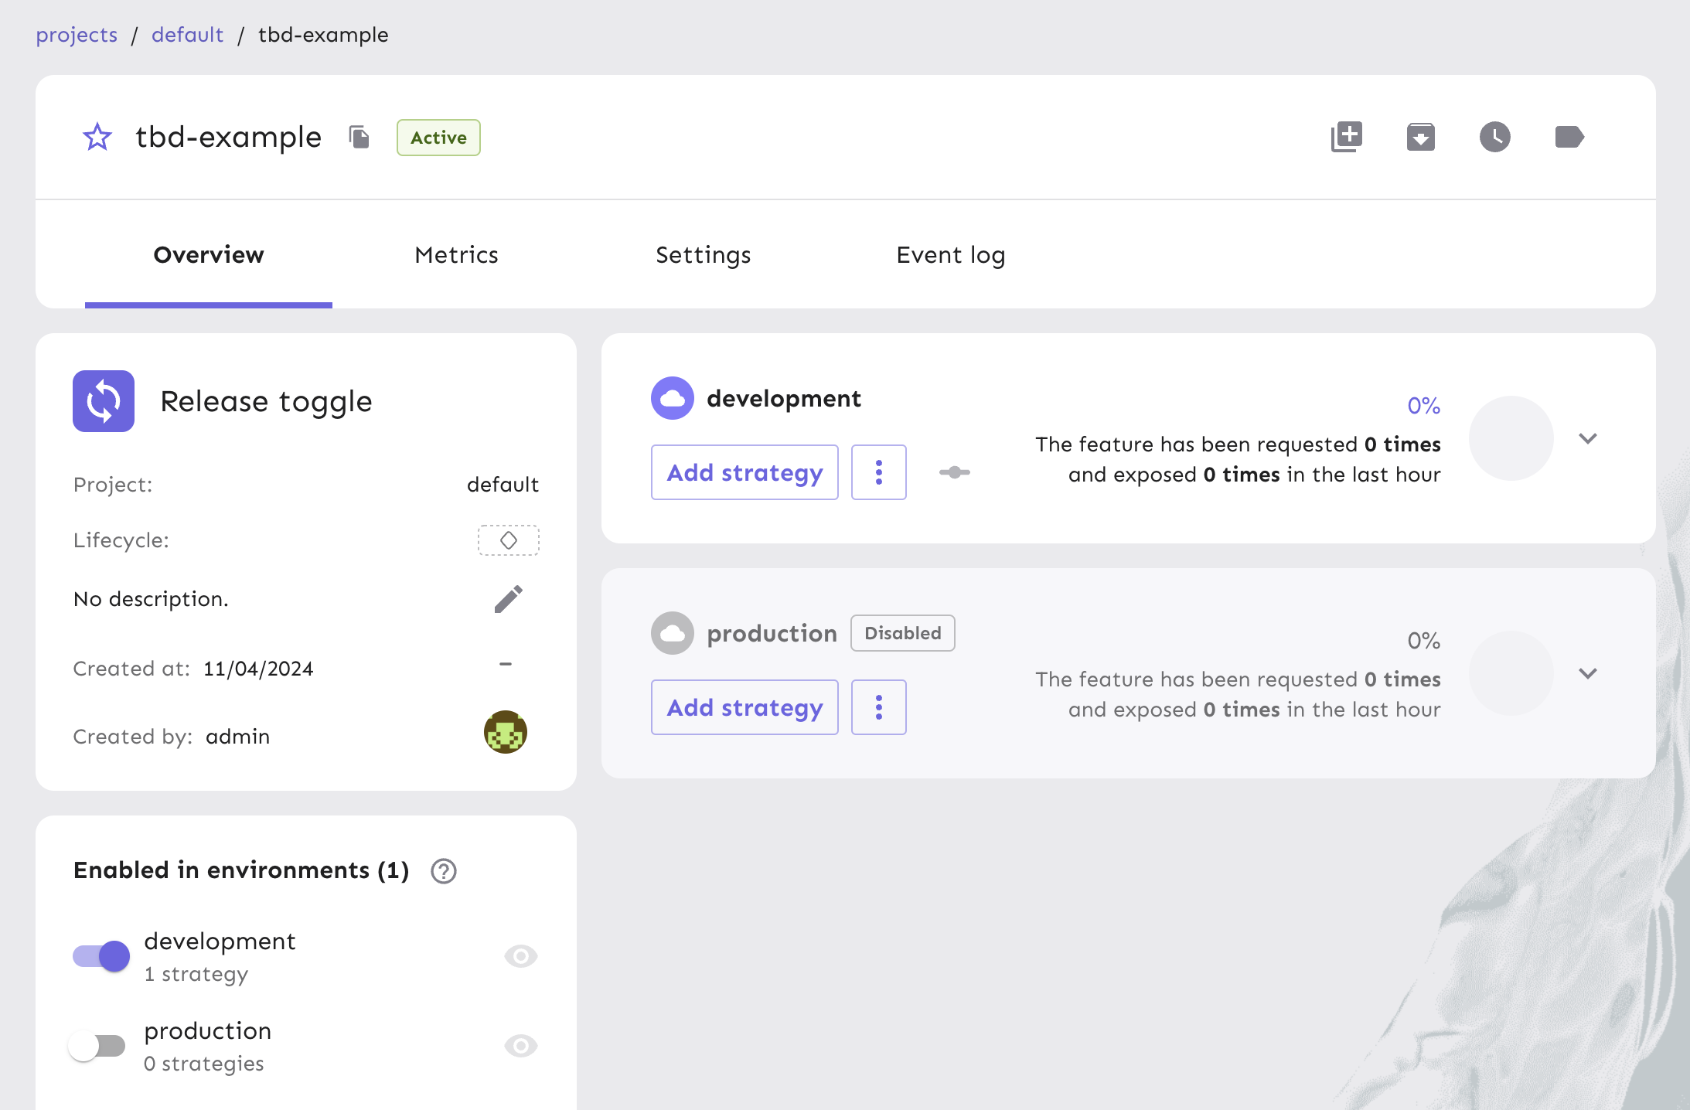Toggle the development eye visibility icon
This screenshot has height=1110, width=1690.
point(520,956)
